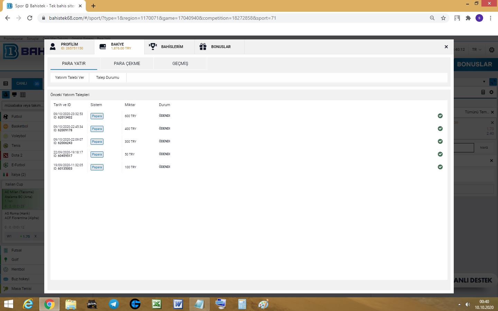Click the Miktar column header
Viewport: 498px width, 311px height.
(130, 105)
